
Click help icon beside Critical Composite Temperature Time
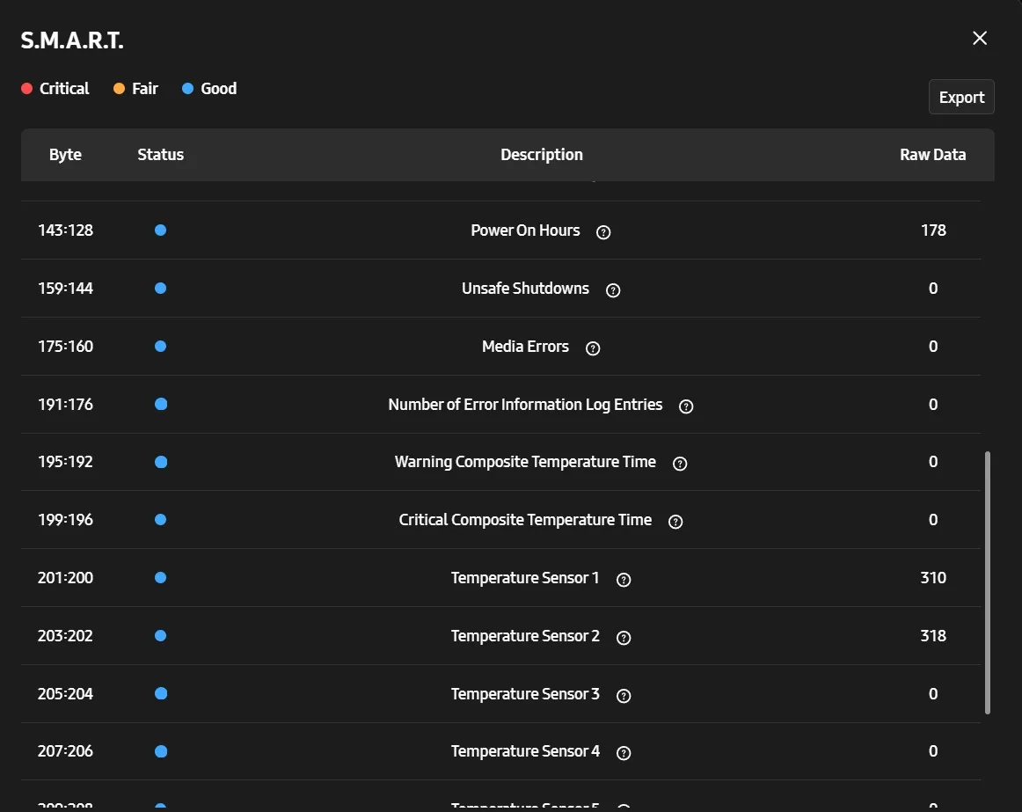[675, 522]
